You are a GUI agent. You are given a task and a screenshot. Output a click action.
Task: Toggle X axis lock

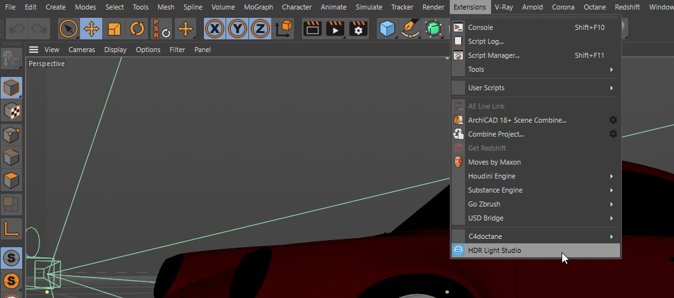[215, 29]
